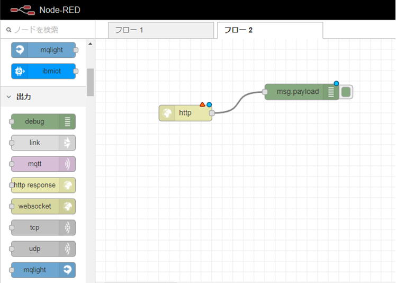Switch to the フロー 1 tab
Viewport: 396px width, 283px height.
click(x=161, y=30)
